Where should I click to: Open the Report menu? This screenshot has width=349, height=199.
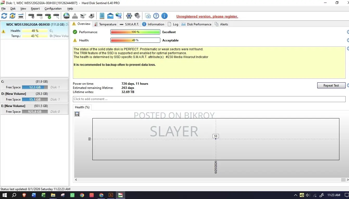35,9
